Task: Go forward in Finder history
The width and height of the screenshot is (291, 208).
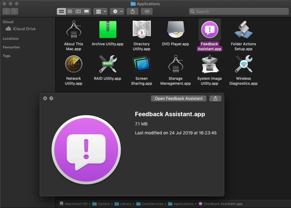Action: [x=14, y=11]
